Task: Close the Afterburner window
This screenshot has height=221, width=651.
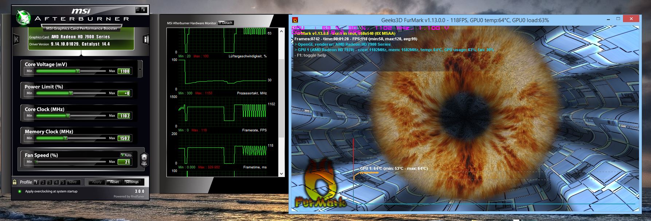Action: tap(144, 10)
